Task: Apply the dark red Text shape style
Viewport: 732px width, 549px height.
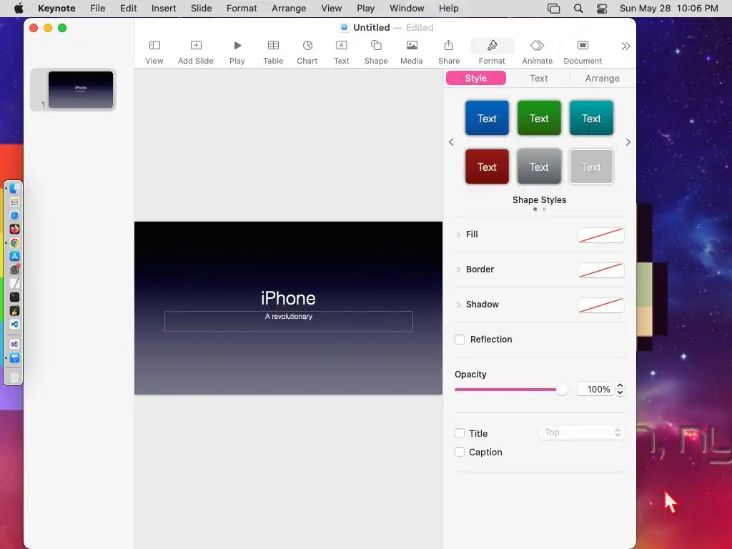Action: (x=487, y=167)
